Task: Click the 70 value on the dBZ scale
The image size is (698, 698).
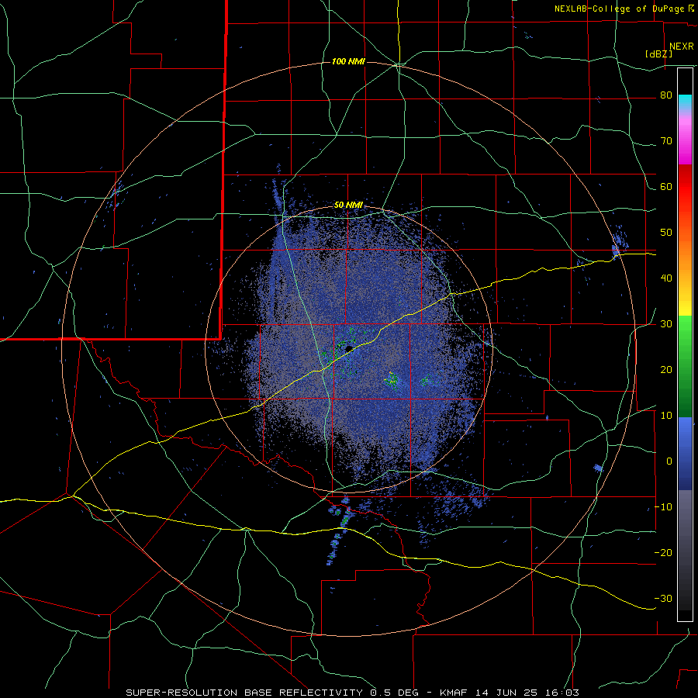Action: pyautogui.click(x=666, y=141)
